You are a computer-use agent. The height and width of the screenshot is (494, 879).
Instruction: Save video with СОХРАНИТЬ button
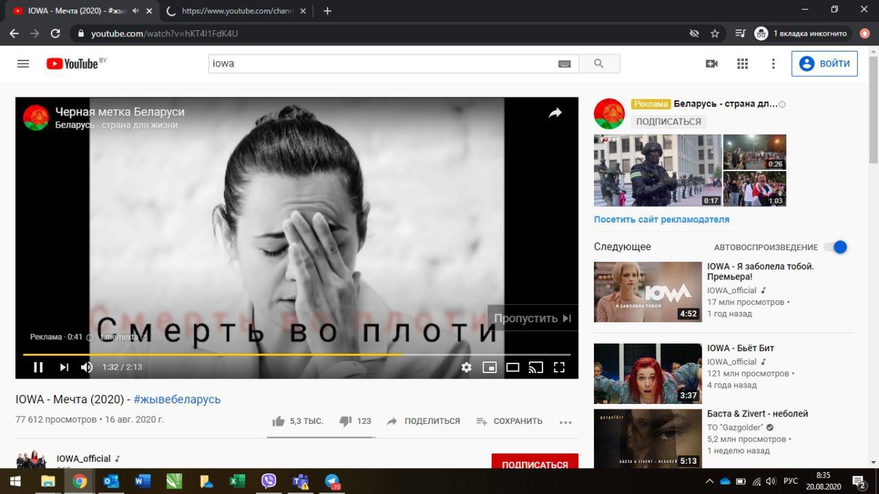510,421
